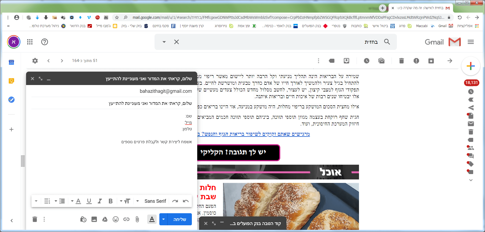Insert an emoji in the compose window
The image size is (485, 232).
click(x=116, y=219)
